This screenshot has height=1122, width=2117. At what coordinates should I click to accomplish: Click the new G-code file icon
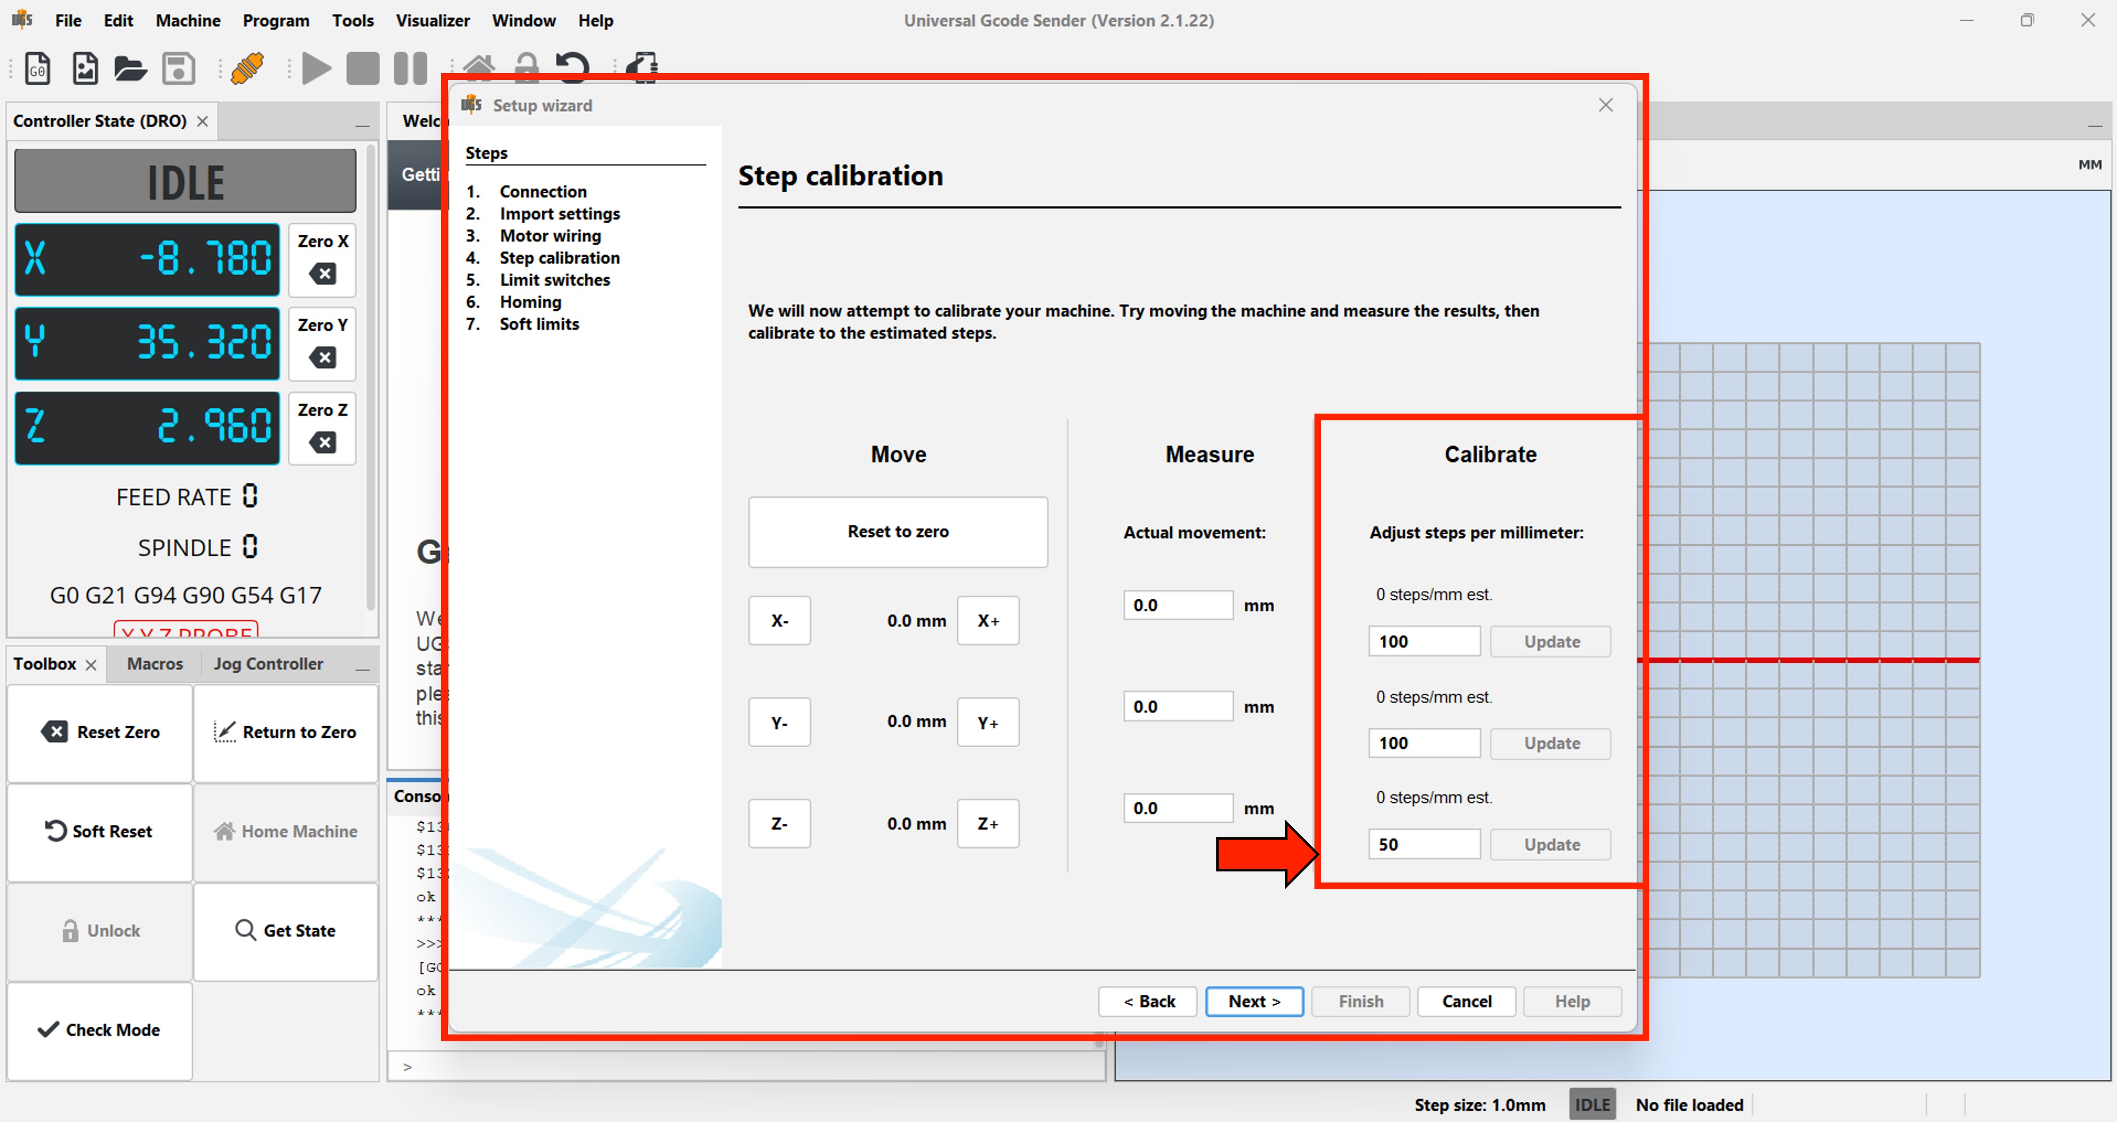tap(38, 68)
